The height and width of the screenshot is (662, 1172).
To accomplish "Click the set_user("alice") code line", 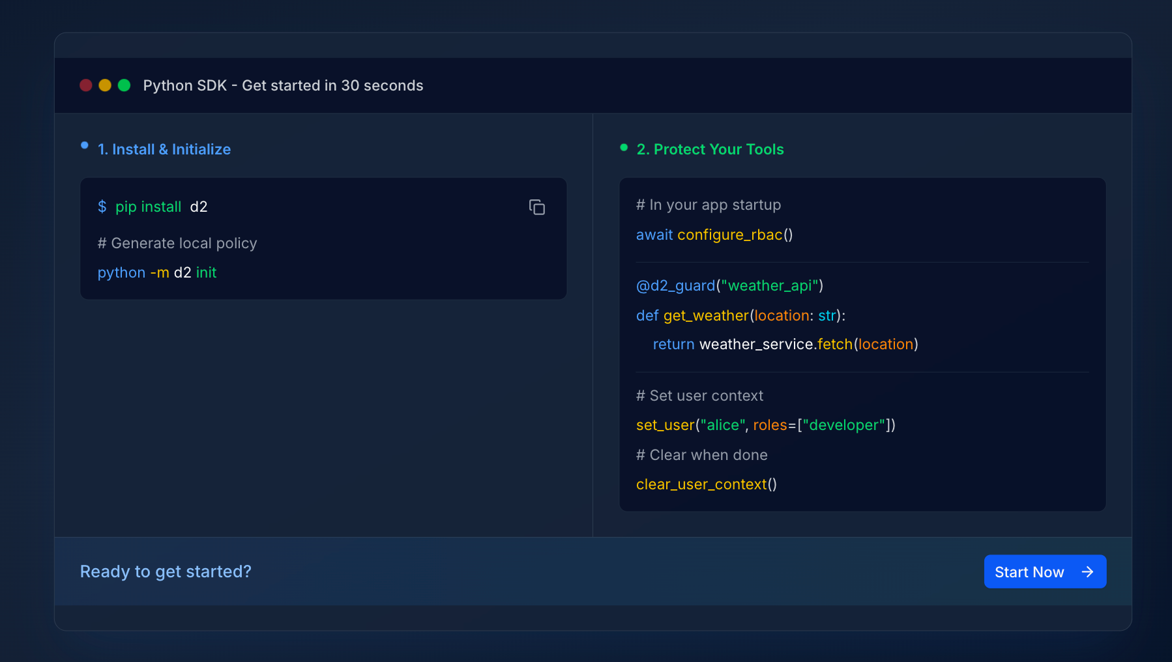I will click(x=765, y=425).
